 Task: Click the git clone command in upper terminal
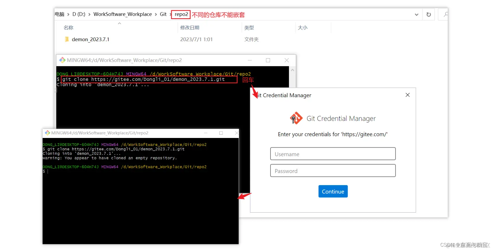[x=144, y=79]
